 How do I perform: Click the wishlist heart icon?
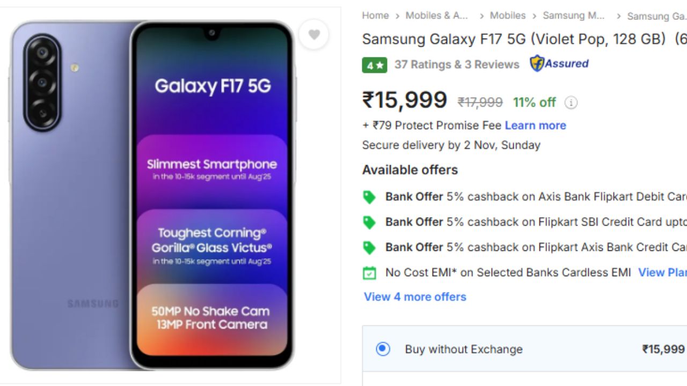[314, 35]
